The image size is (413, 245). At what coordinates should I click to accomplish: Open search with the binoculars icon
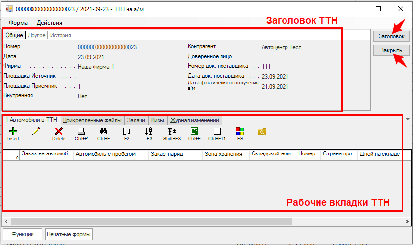(103, 131)
